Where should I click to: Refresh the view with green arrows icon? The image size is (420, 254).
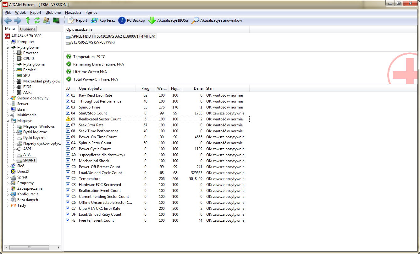point(37,21)
